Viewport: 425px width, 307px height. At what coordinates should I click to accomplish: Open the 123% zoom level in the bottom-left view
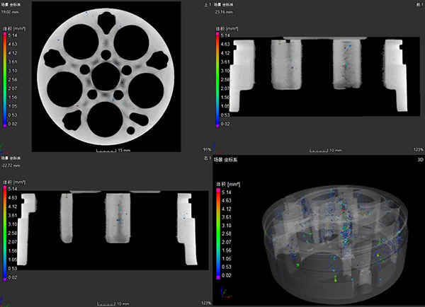[x=205, y=302]
